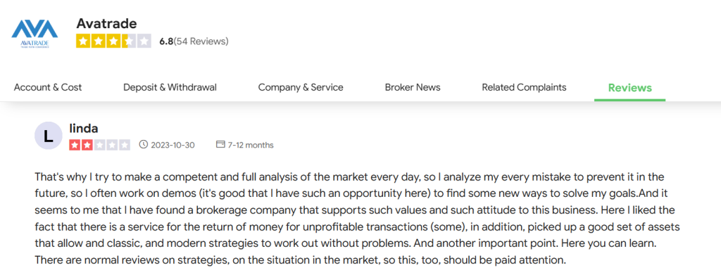721x275 pixels.
Task: Click the 6.8 rating score
Action: coord(166,41)
